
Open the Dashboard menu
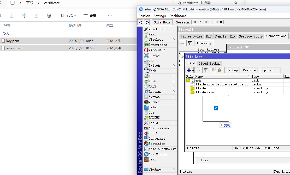coord(178,16)
